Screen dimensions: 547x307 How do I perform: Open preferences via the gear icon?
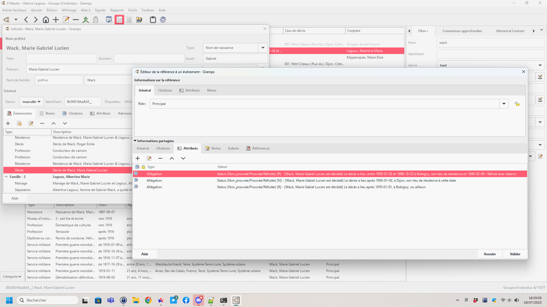point(163,20)
